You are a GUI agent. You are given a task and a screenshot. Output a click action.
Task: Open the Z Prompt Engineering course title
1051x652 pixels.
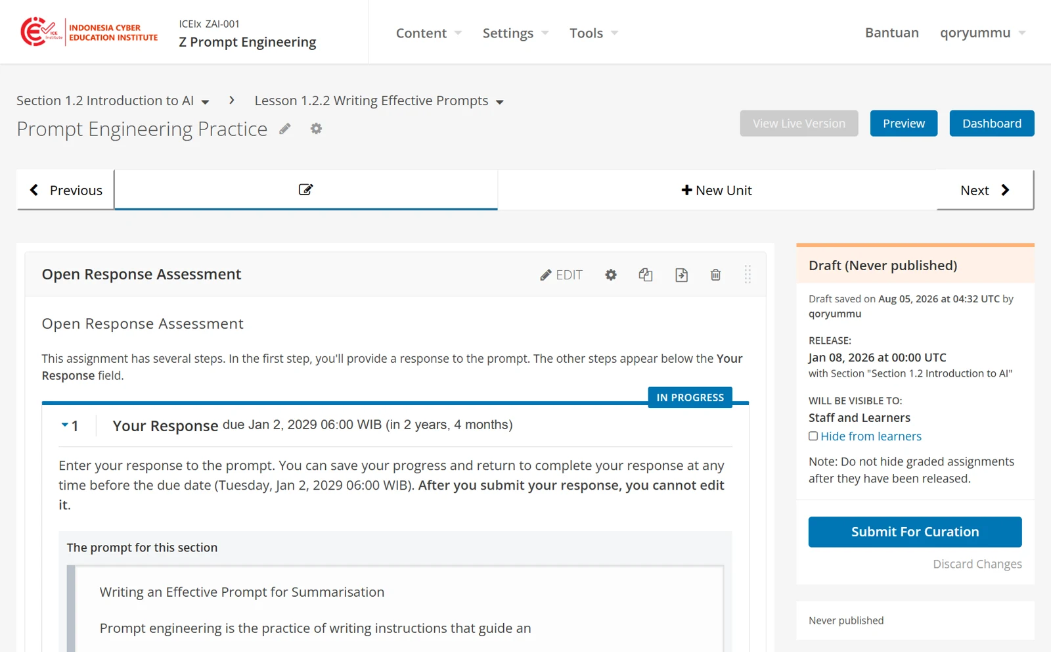click(x=248, y=42)
